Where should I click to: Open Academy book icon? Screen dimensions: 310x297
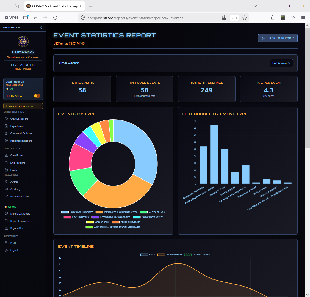(6, 189)
